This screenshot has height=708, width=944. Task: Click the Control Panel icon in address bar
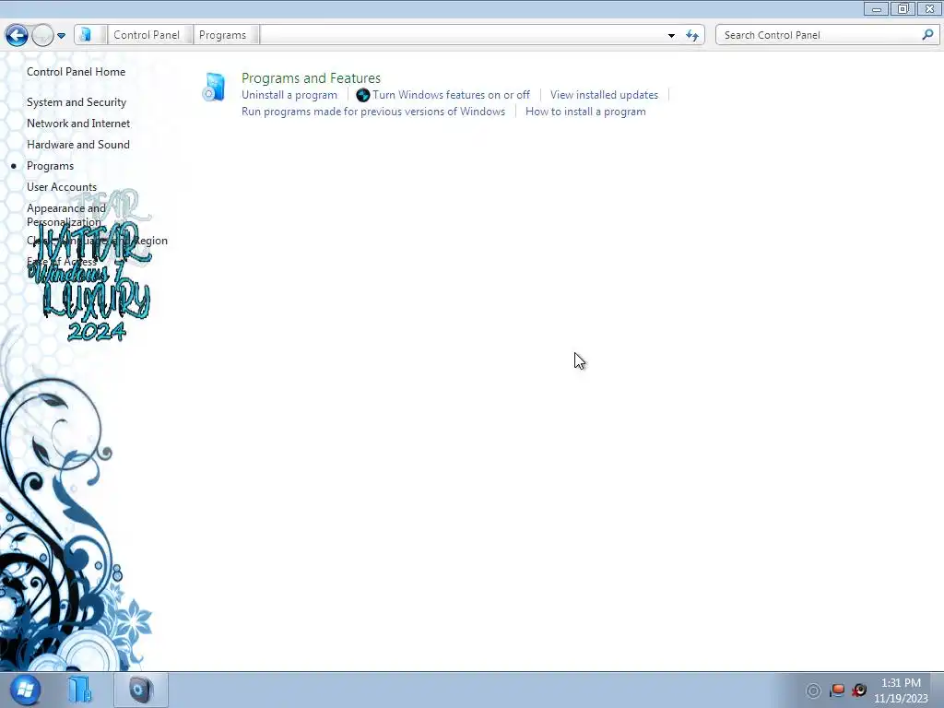point(86,35)
